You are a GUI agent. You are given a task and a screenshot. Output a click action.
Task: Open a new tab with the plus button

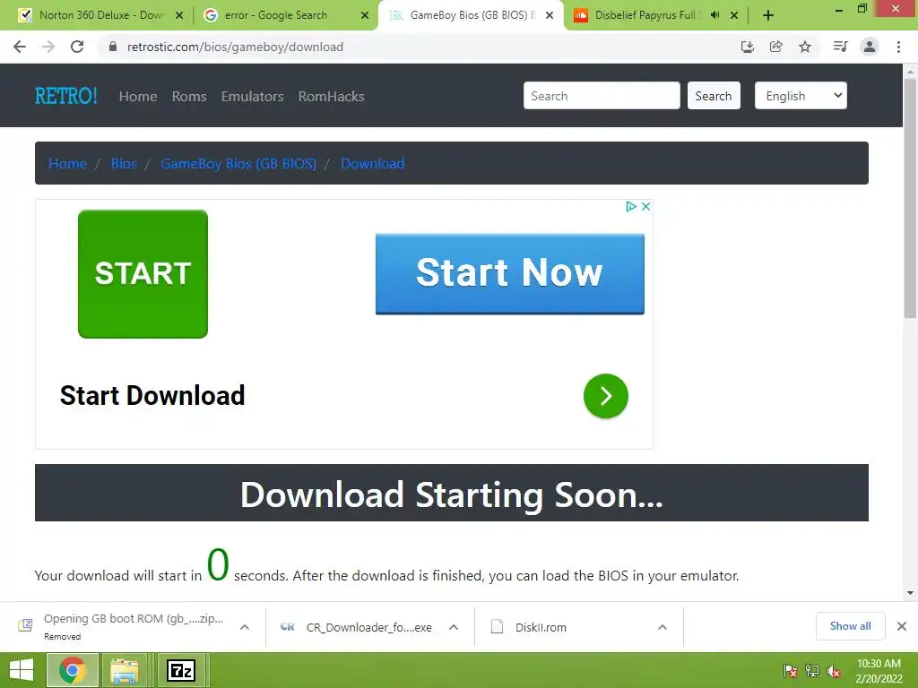point(768,16)
